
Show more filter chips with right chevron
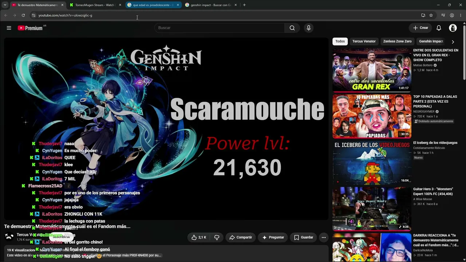click(x=453, y=41)
